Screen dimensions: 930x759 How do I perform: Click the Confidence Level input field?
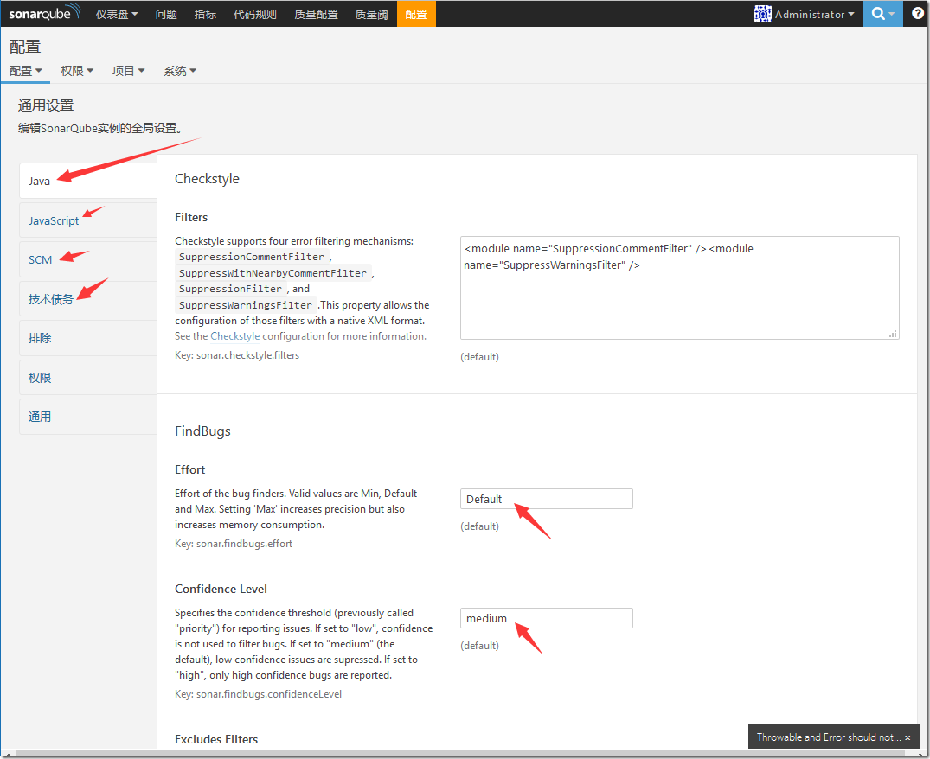(x=546, y=618)
